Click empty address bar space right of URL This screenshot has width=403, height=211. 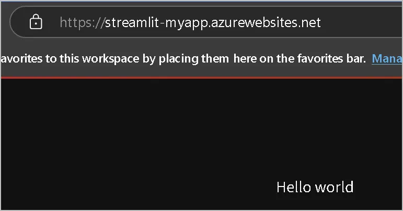[361, 22]
